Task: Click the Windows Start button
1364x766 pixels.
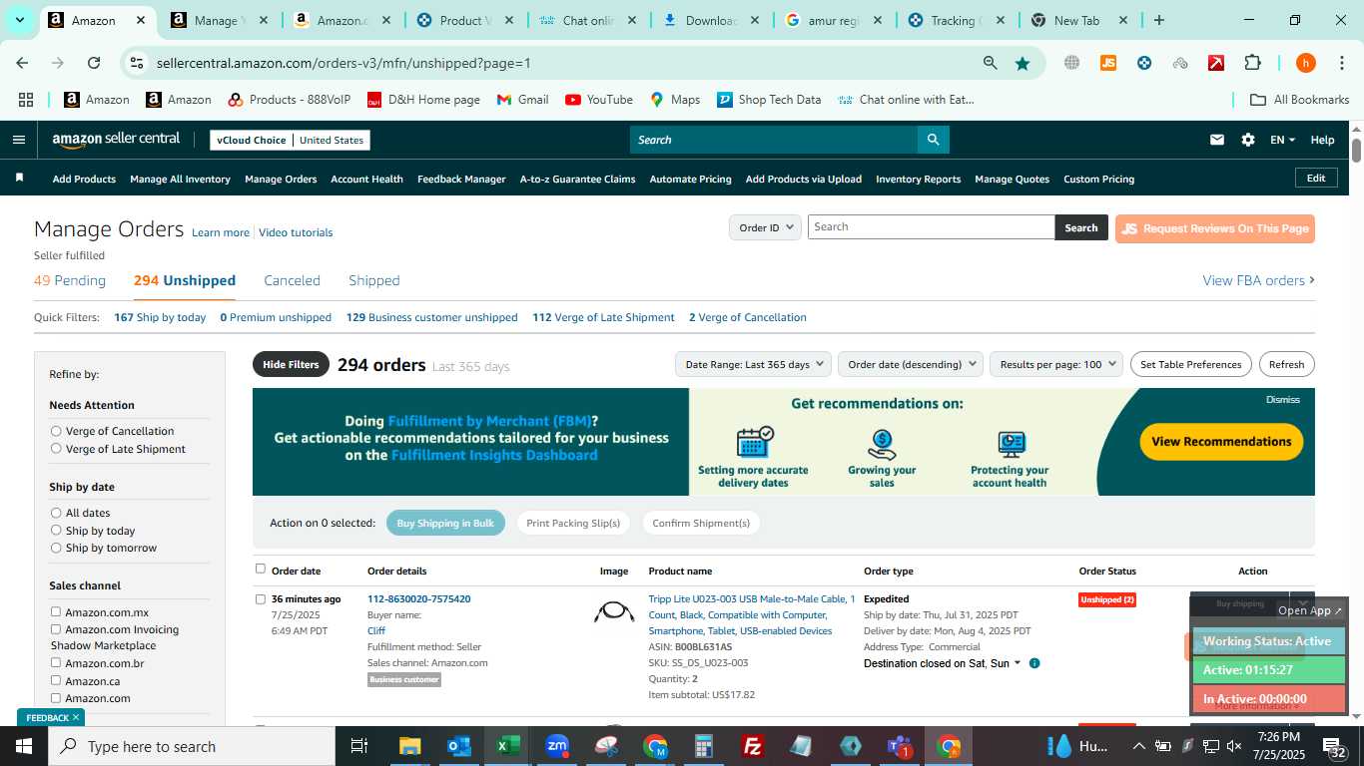Action: (24, 746)
